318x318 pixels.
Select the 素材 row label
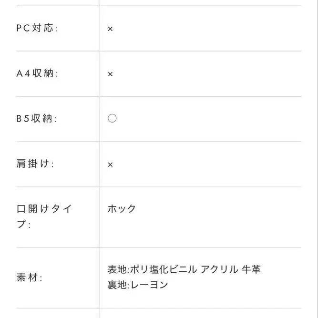pyautogui.click(x=30, y=277)
